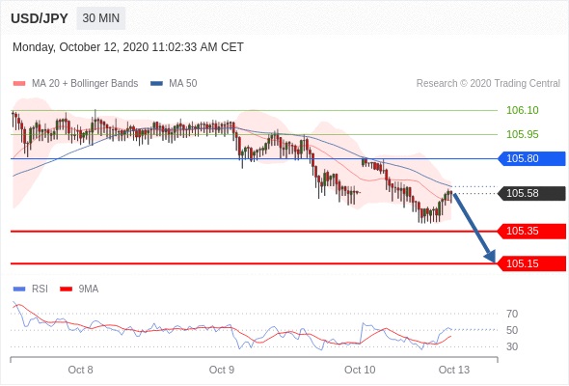Image resolution: width=569 pixels, height=386 pixels.
Task: Click the 105.95 resistance level label
Action: click(523, 134)
